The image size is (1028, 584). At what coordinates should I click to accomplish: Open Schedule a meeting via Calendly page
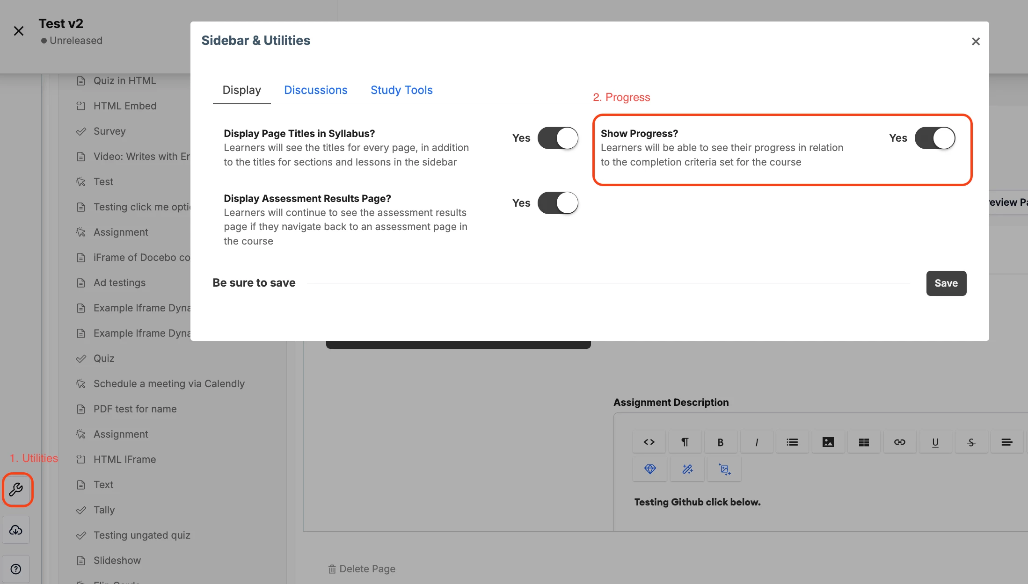pos(169,383)
